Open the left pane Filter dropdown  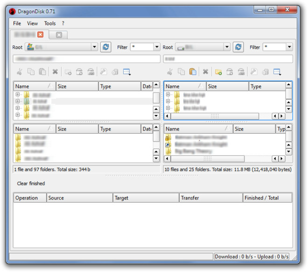157,47
